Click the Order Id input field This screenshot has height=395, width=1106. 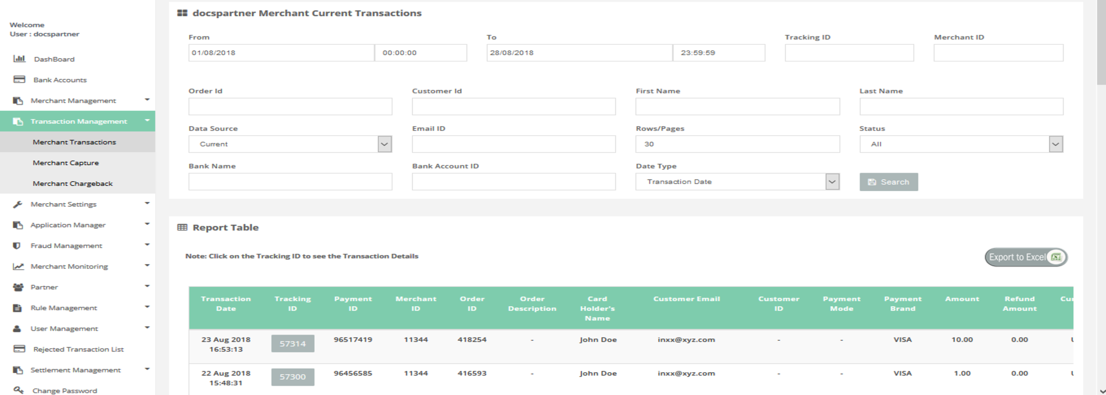tap(290, 106)
